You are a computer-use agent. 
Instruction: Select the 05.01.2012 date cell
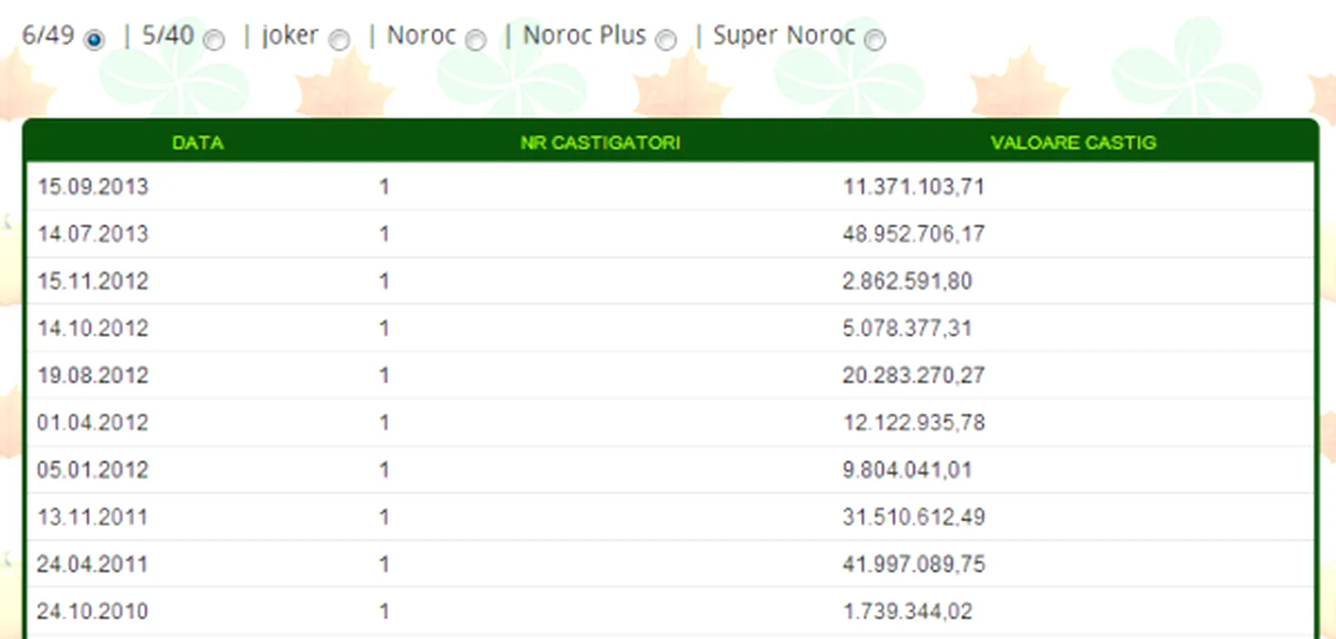tap(92, 470)
